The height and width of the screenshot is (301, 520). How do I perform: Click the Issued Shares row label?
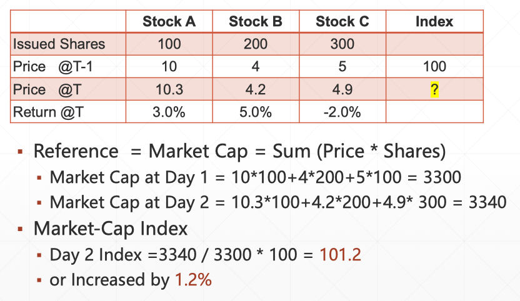[x=59, y=44]
